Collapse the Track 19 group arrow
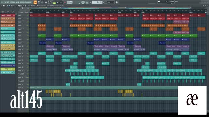 (26, 77)
